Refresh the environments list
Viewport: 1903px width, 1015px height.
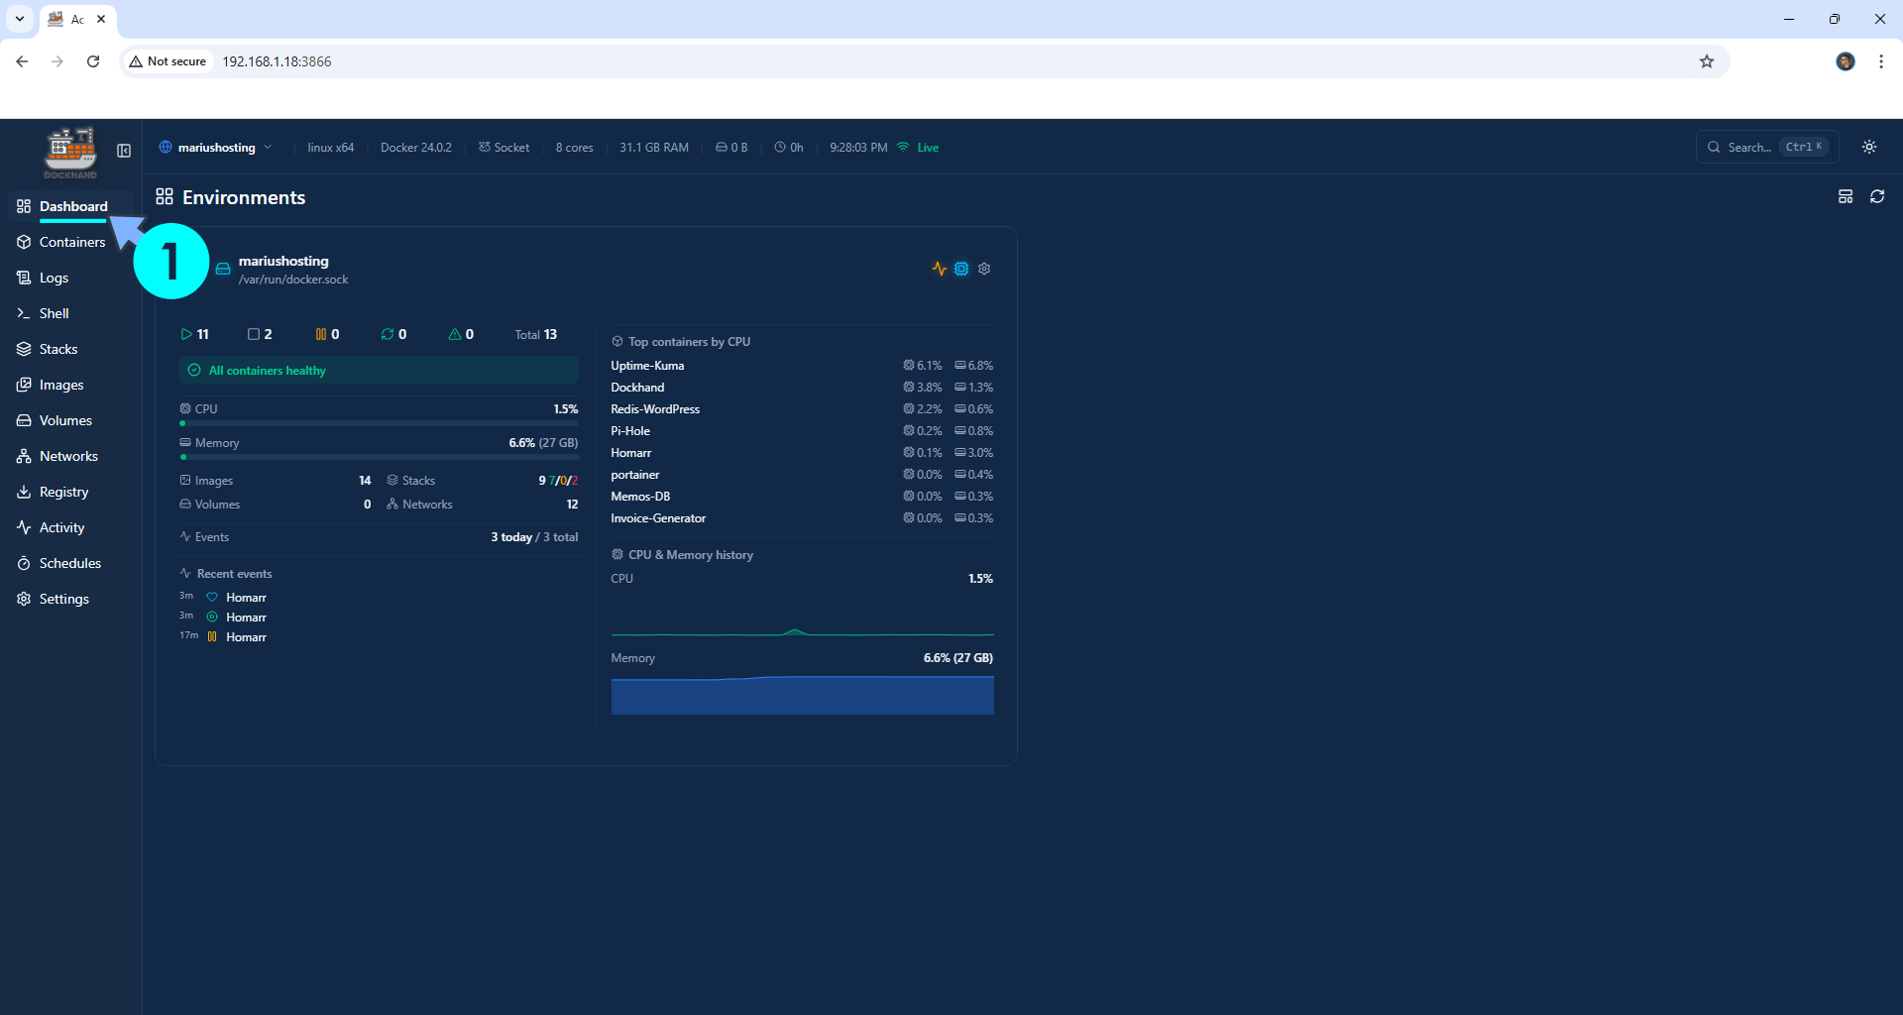(1877, 196)
